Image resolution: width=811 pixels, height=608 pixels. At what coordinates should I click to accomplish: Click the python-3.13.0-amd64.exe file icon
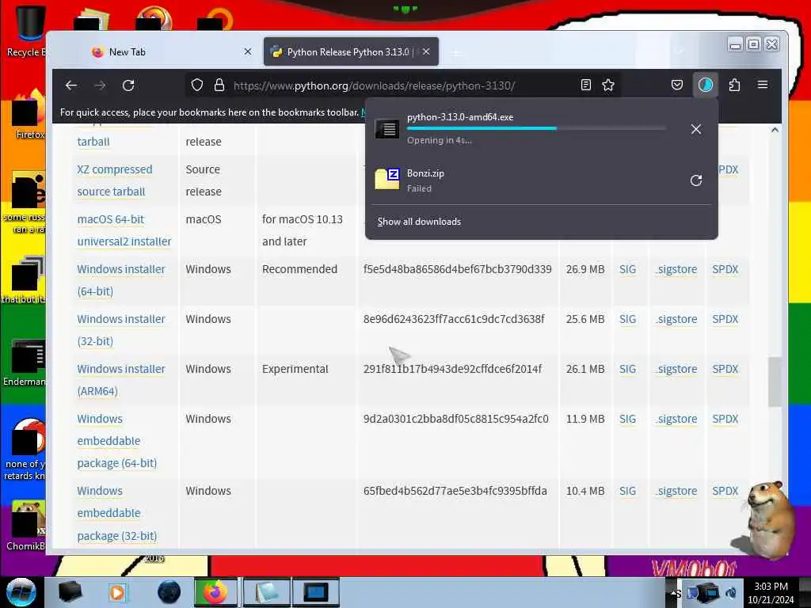pos(386,128)
